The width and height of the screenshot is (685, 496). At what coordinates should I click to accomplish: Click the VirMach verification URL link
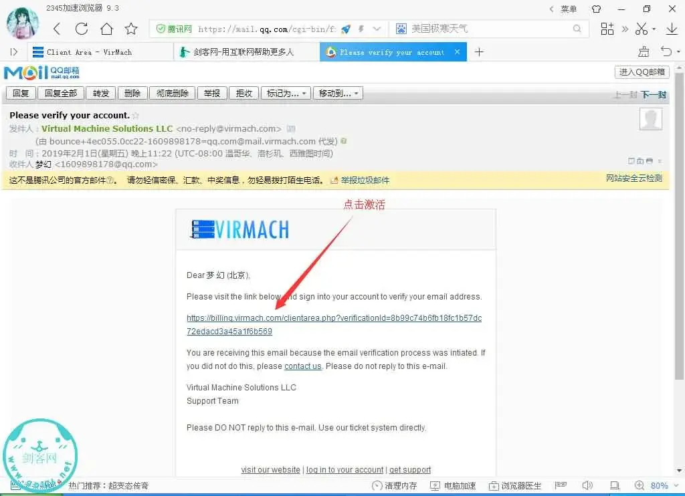(x=334, y=324)
